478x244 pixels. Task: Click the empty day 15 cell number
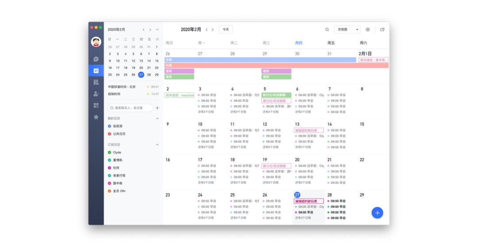click(x=362, y=124)
